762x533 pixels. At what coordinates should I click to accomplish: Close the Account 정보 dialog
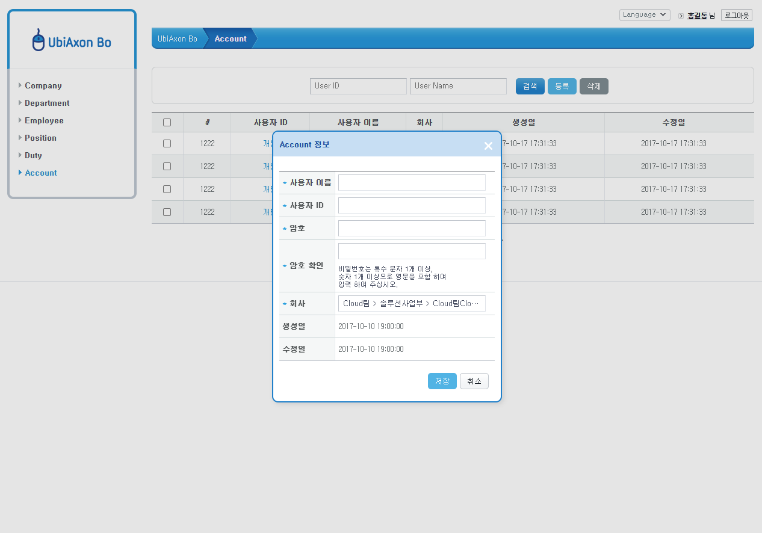[488, 146]
